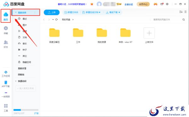Open the 好友 friends panel
The image size is (189, 117).
point(6,44)
